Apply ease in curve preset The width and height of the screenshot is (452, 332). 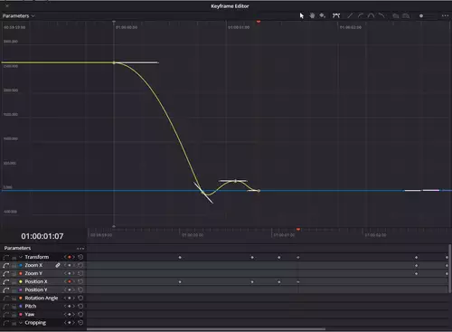click(x=361, y=15)
